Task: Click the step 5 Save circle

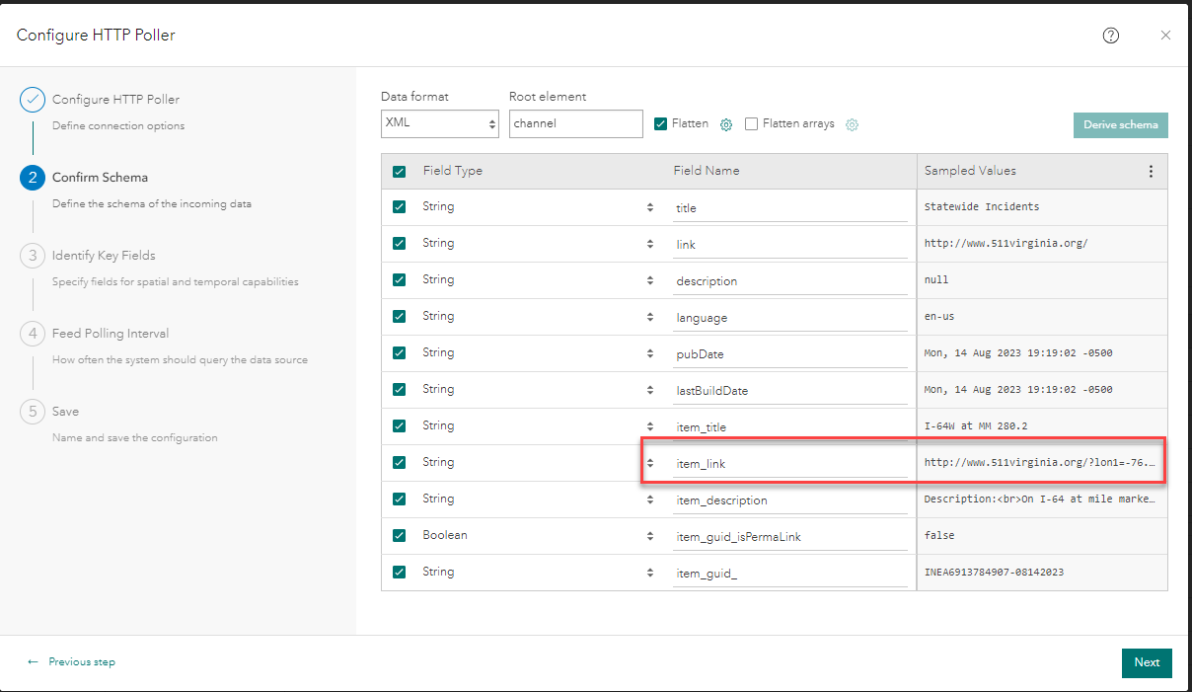Action: point(32,411)
